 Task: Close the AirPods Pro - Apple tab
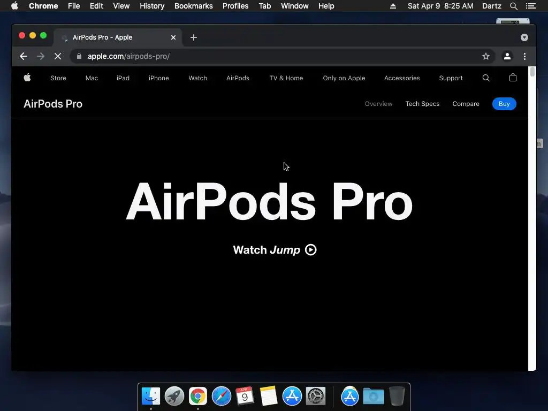click(173, 37)
